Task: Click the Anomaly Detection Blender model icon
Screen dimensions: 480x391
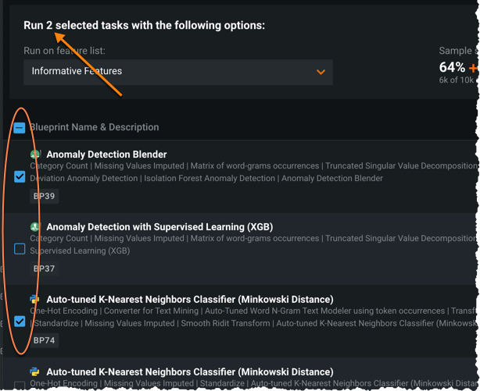Action: 35,155
